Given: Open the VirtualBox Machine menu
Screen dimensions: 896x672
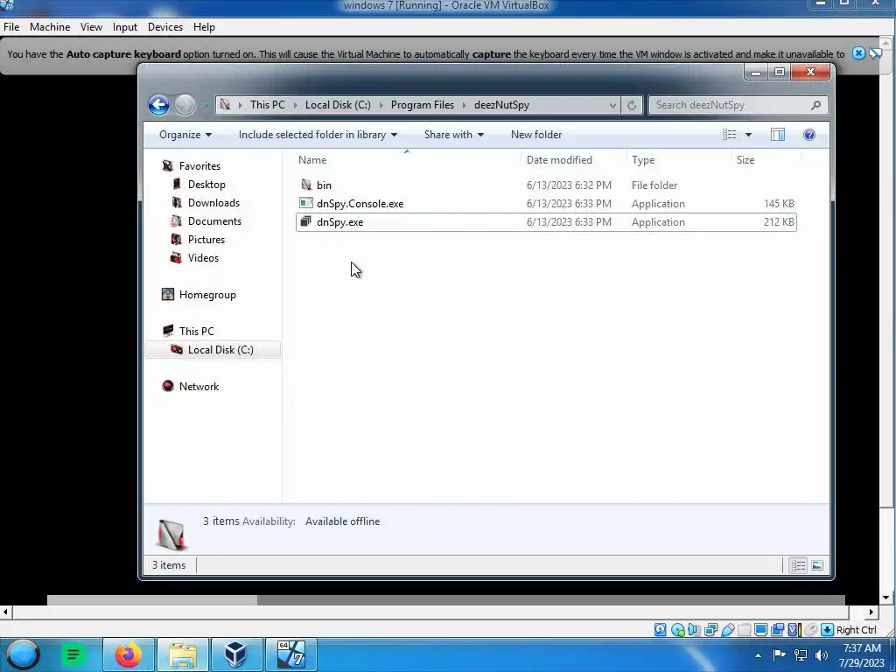Looking at the screenshot, I should click(x=50, y=27).
